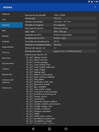The width and height of the screenshot is (99, 132).
Task: Tap GL_EXT_frag_depth entry
Action: tap(35, 79)
